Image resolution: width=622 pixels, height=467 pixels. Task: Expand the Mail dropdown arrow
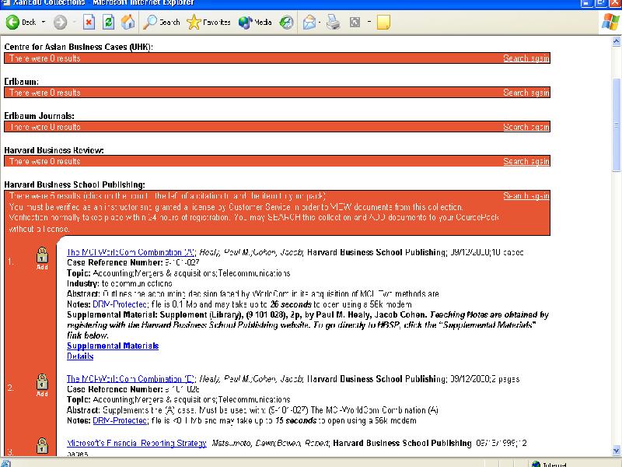pos(320,23)
